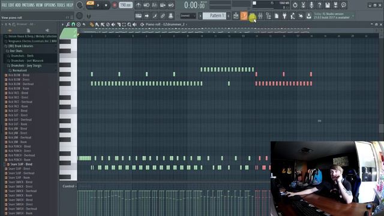384x216 pixels.
Task: Toggle the metronome button
Action: pyautogui.click(x=139, y=5)
